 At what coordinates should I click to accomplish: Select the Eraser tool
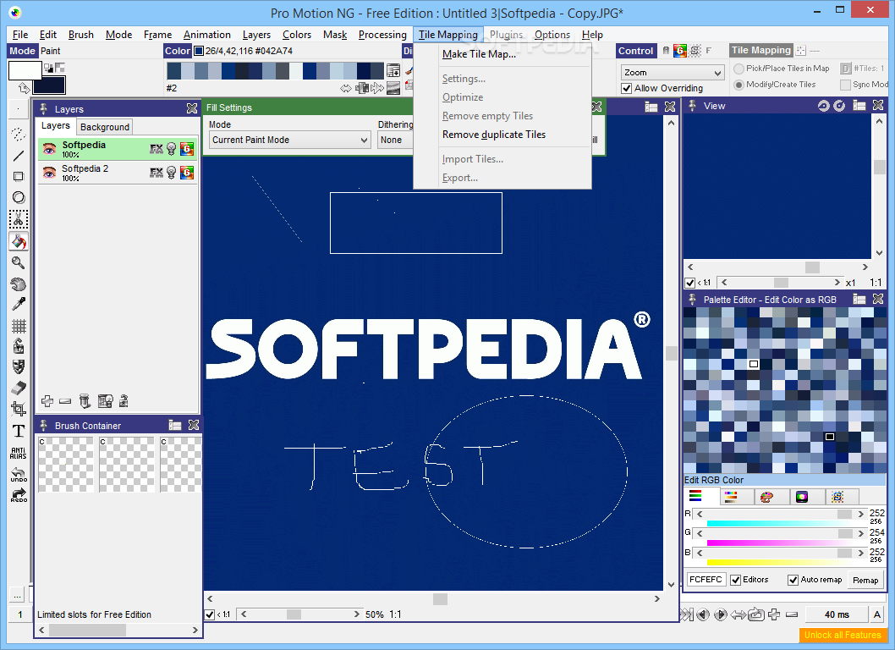pyautogui.click(x=19, y=388)
